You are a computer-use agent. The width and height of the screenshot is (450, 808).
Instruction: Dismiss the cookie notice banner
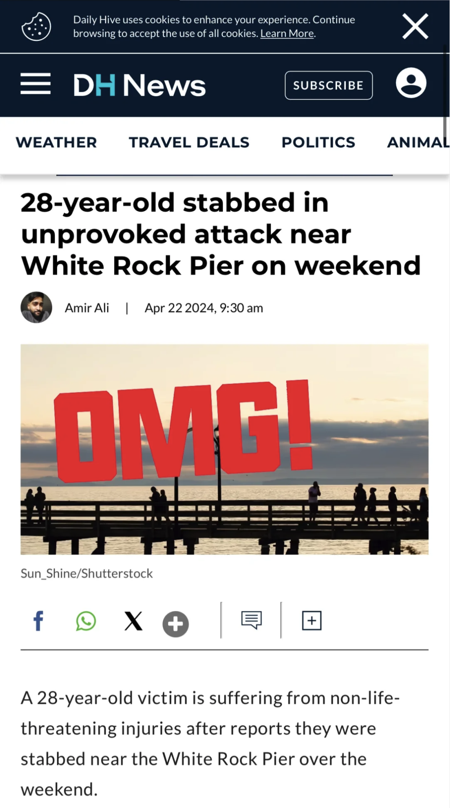[x=415, y=26]
